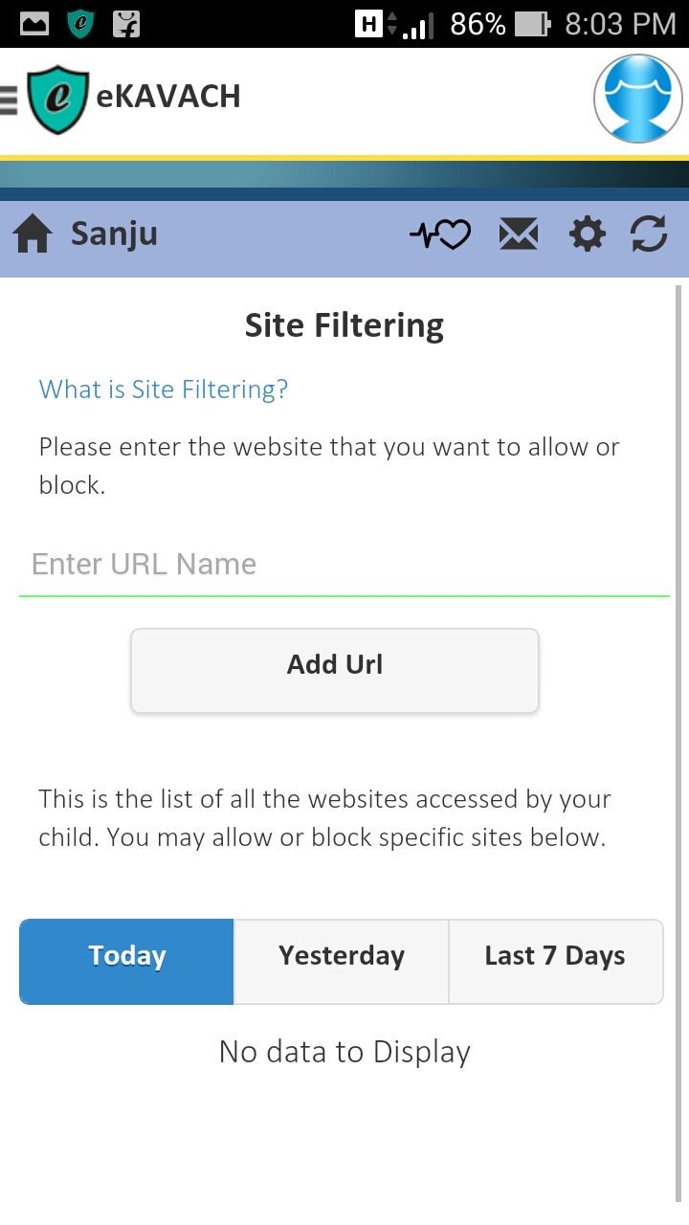Tap the battery indicator in status bar
The image size is (689, 1225).
[x=533, y=24]
